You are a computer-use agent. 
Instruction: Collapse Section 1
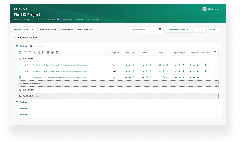[x=17, y=46]
